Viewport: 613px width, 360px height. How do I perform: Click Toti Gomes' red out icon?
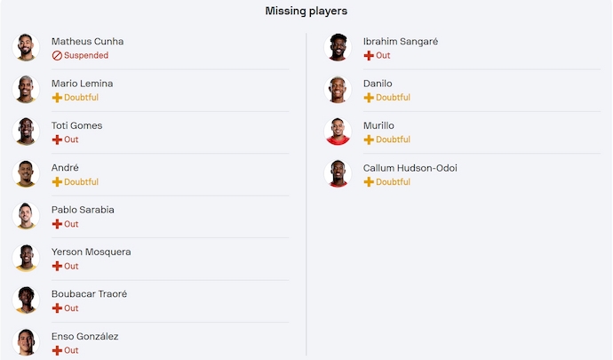pos(57,140)
